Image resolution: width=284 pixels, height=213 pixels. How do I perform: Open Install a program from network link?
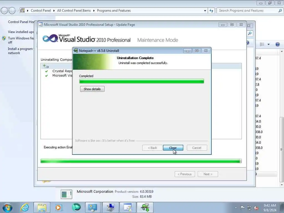[x=21, y=51]
